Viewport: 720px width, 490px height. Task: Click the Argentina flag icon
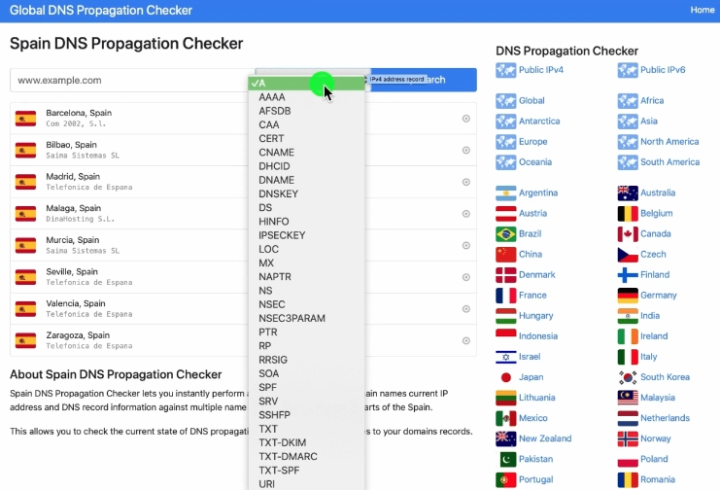click(505, 193)
